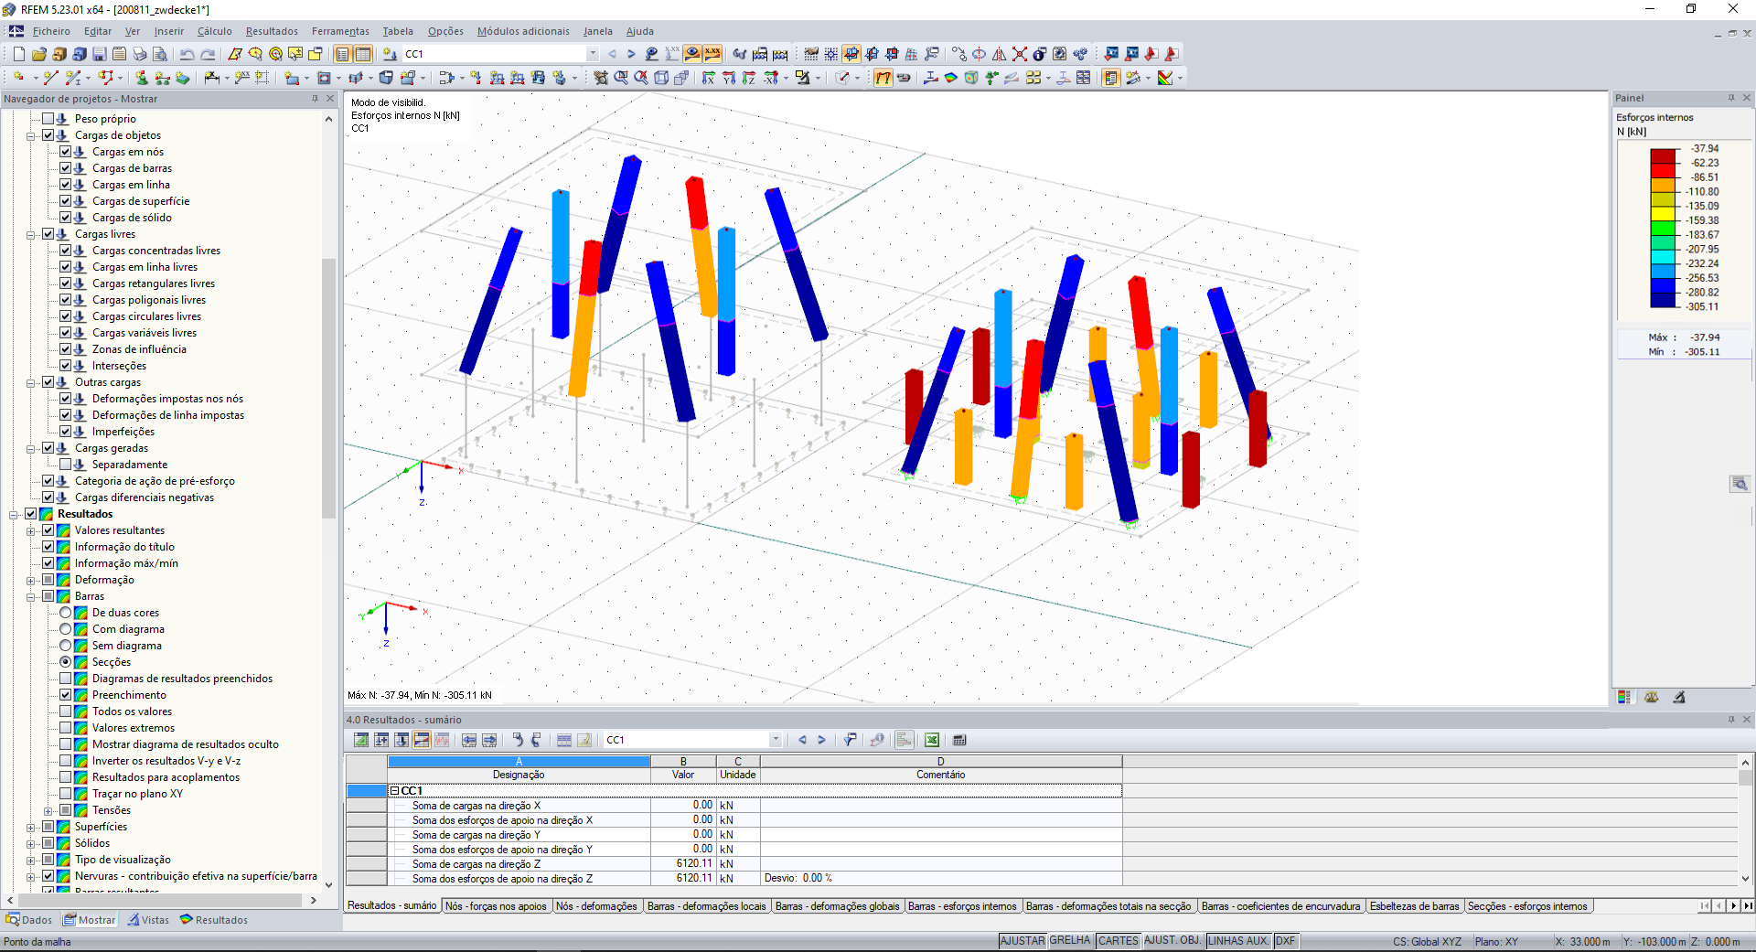Select 'De duas cores' radio button
The image size is (1756, 952).
click(66, 613)
